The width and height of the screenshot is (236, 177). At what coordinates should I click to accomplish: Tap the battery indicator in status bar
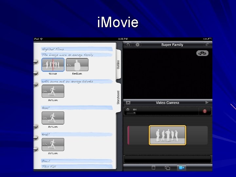point(210,39)
